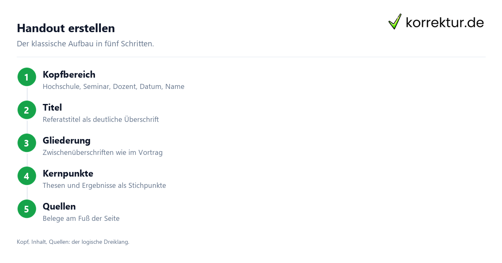Select the Gliederung step heading
This screenshot has width=502, height=263.
coord(67,141)
